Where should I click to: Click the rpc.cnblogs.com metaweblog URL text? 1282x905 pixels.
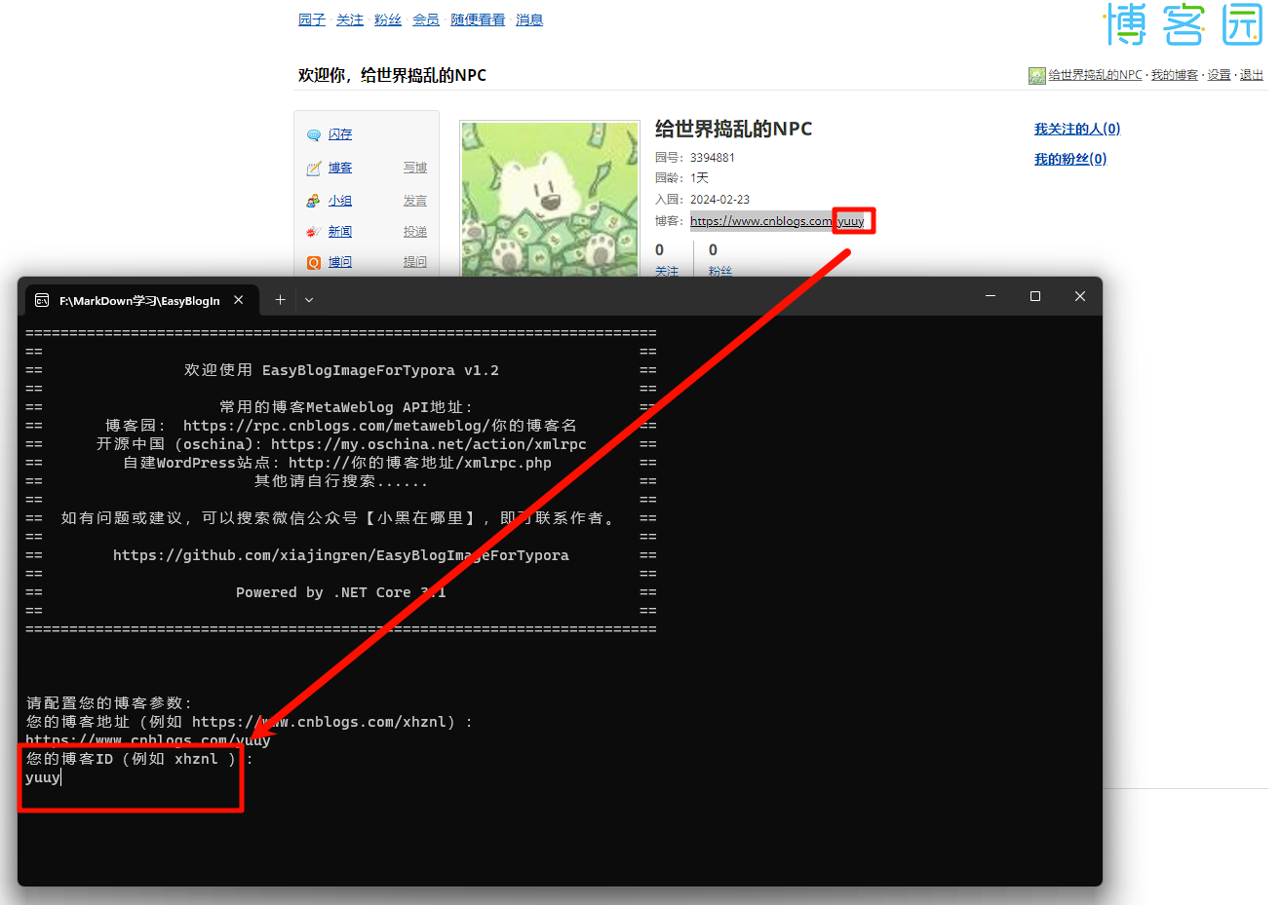(380, 426)
